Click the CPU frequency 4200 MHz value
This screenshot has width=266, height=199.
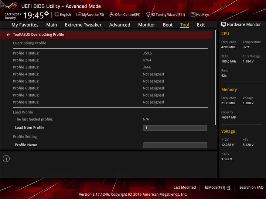[228, 47]
